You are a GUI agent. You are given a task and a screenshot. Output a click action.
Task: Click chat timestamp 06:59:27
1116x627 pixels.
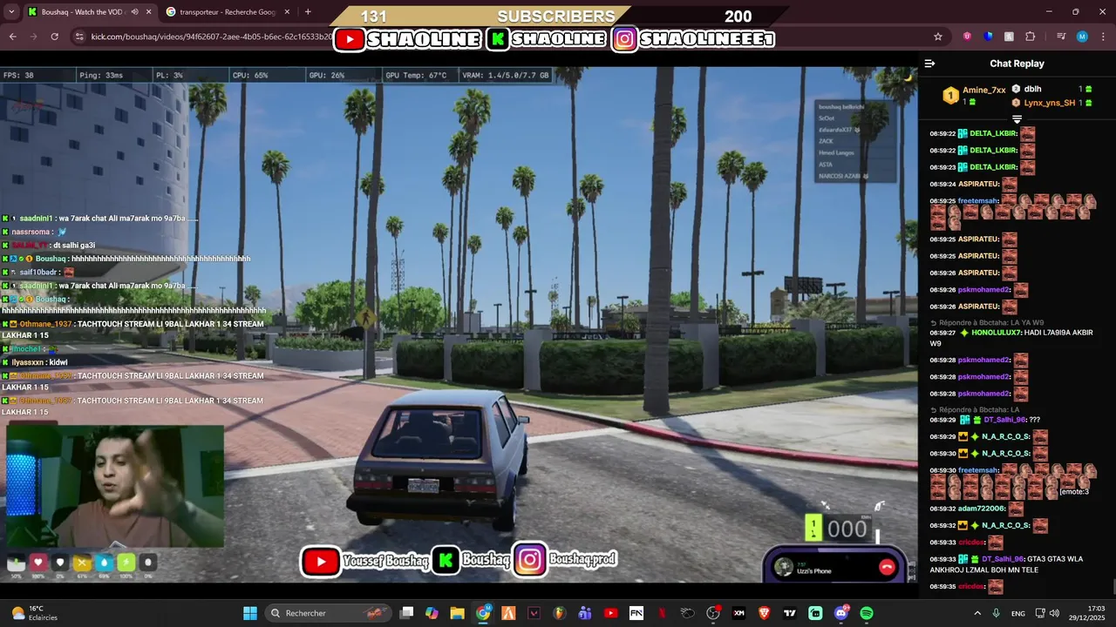[942, 333]
